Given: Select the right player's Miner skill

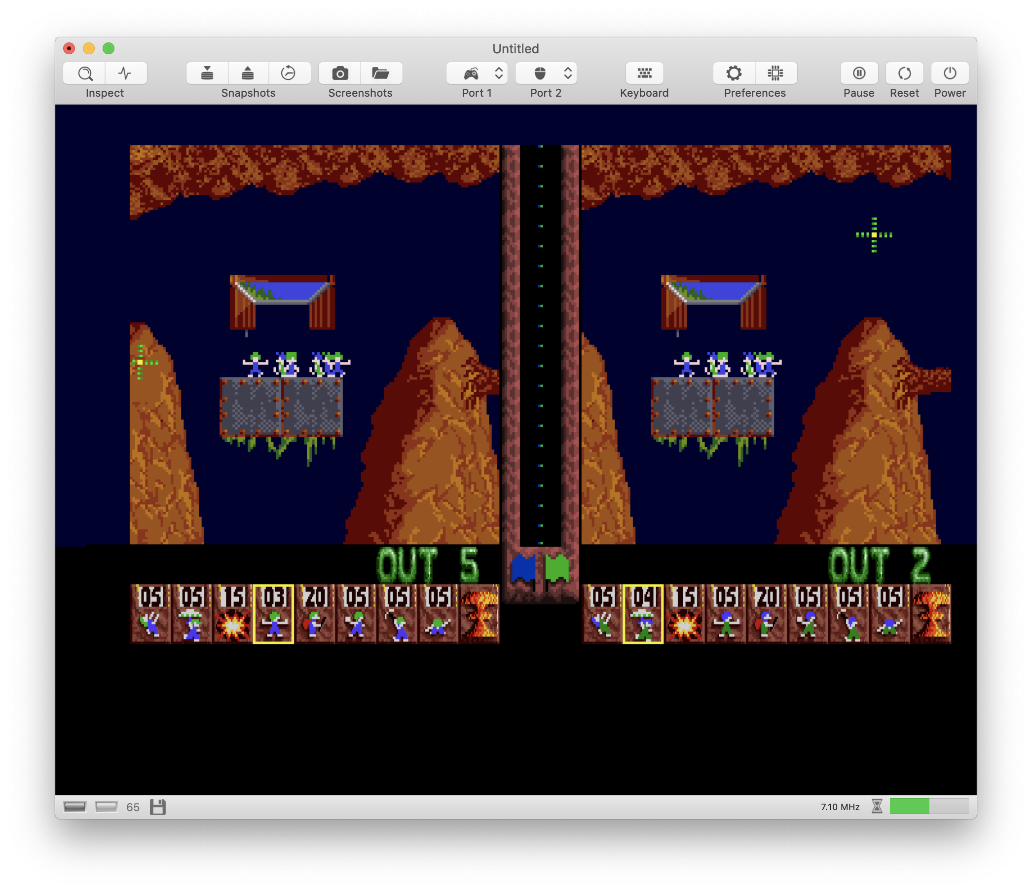Looking at the screenshot, I should coord(849,614).
